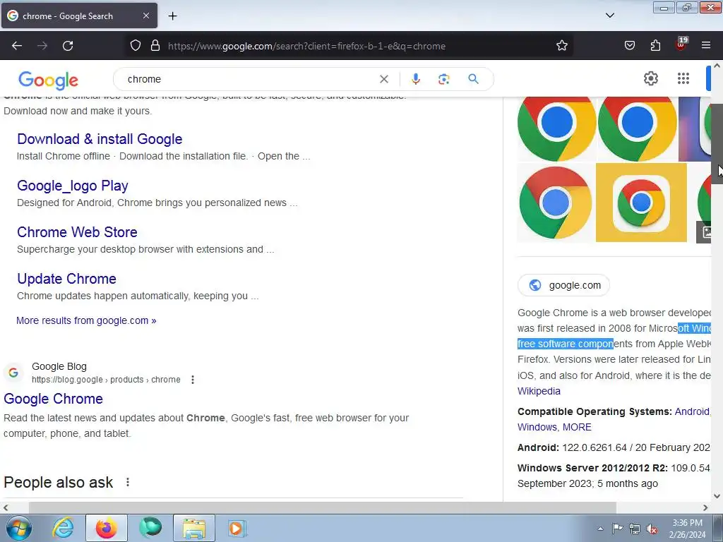Viewport: 723px width, 542px height.
Task: Open the Action Center flag icon
Action: (x=617, y=528)
